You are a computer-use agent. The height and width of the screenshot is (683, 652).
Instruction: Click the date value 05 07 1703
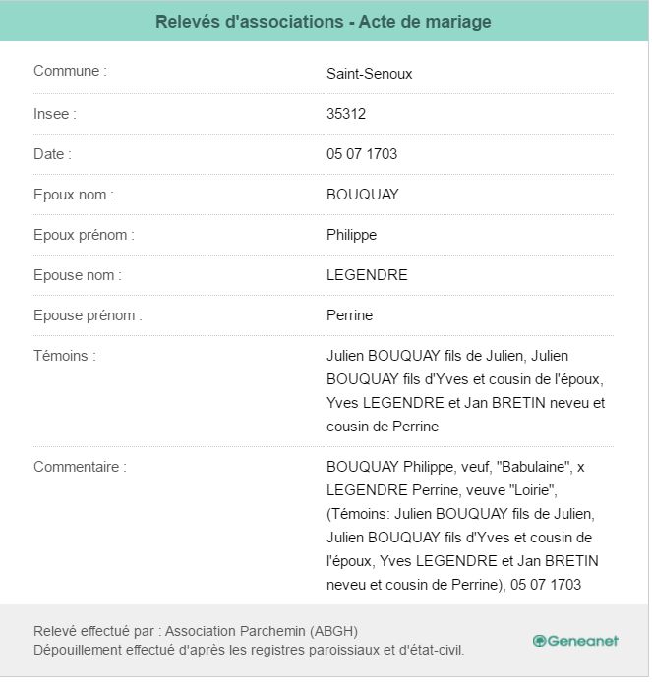pyautogui.click(x=362, y=154)
